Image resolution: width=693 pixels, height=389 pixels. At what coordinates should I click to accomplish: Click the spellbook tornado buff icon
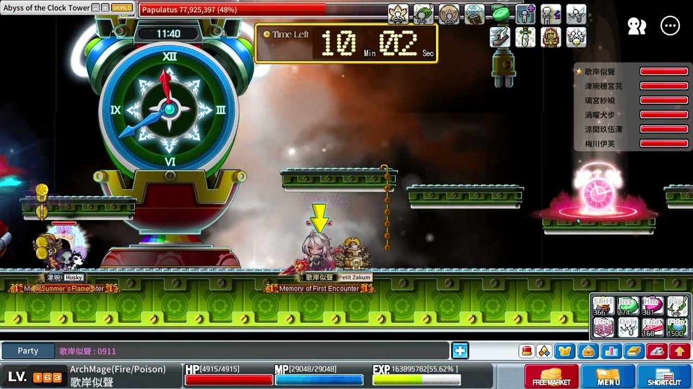475,15
